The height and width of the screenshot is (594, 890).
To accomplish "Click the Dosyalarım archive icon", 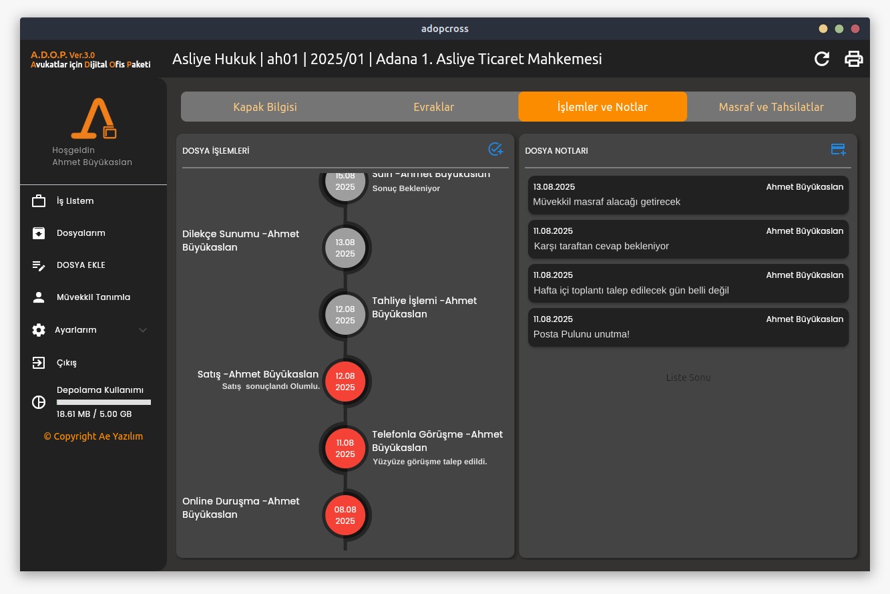I will tap(39, 233).
